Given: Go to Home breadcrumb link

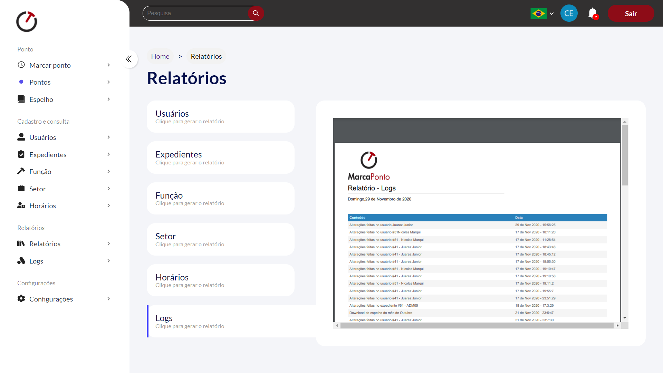Looking at the screenshot, I should click(x=160, y=56).
